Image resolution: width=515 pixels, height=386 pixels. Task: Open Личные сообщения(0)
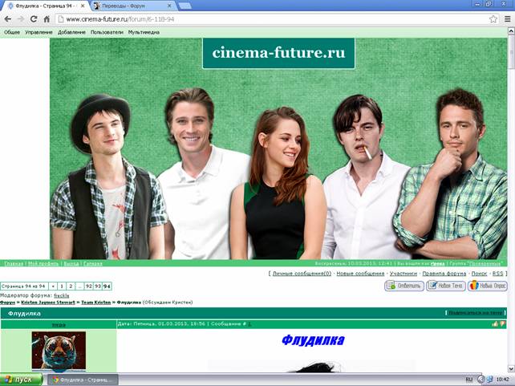pyautogui.click(x=302, y=274)
